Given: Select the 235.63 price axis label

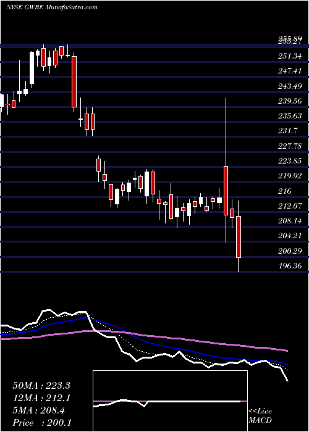Looking at the screenshot, I should 290,116.
